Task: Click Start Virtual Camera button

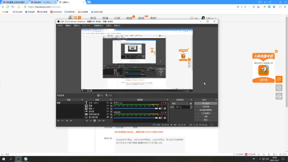Action: pyautogui.click(x=206, y=110)
